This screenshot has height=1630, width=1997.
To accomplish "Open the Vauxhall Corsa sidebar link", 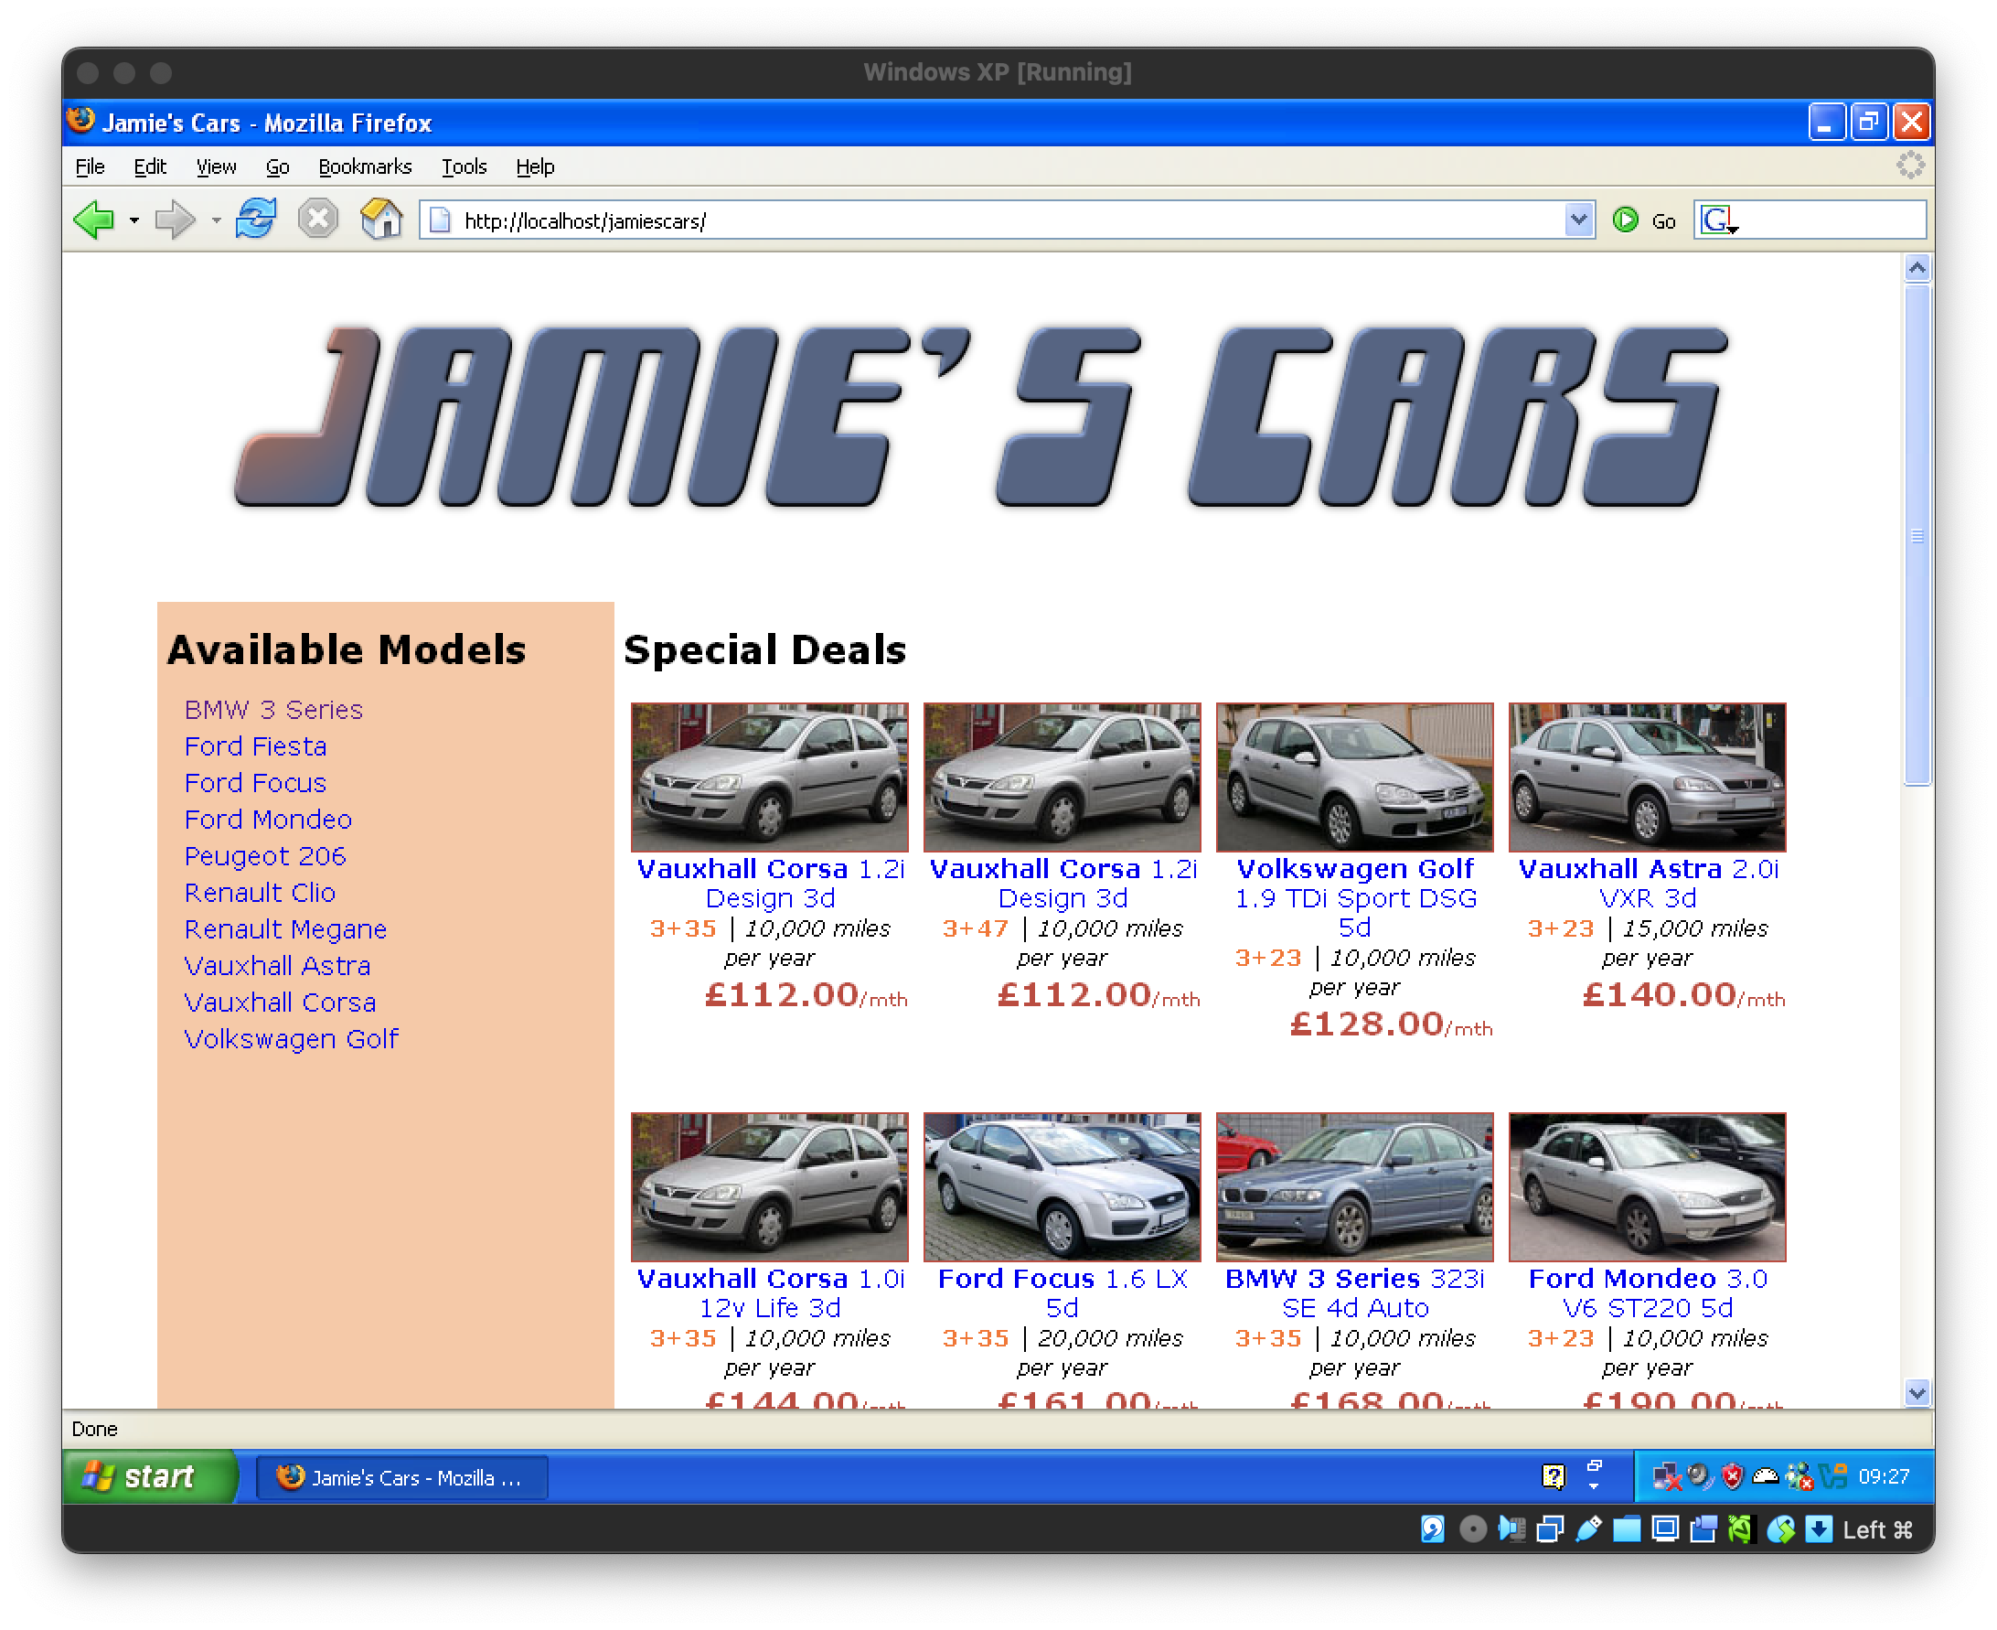I will [x=280, y=1003].
